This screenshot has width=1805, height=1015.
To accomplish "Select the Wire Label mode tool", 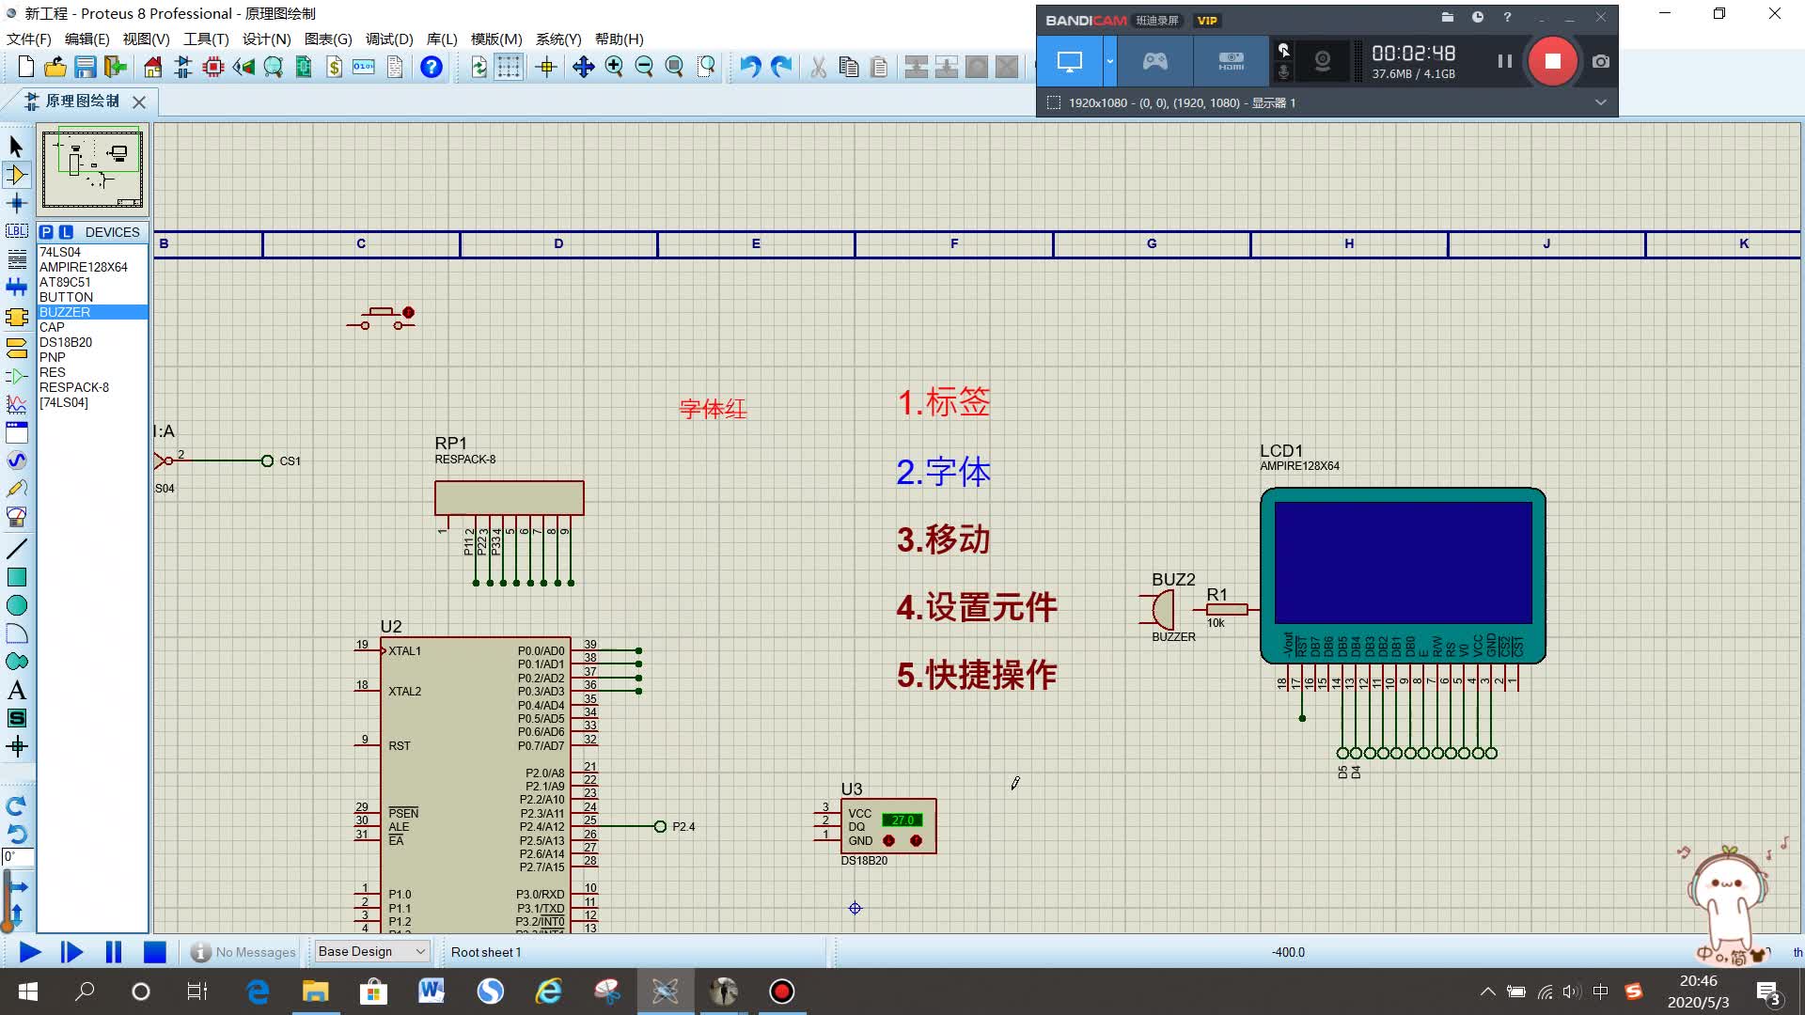I will 17,231.
